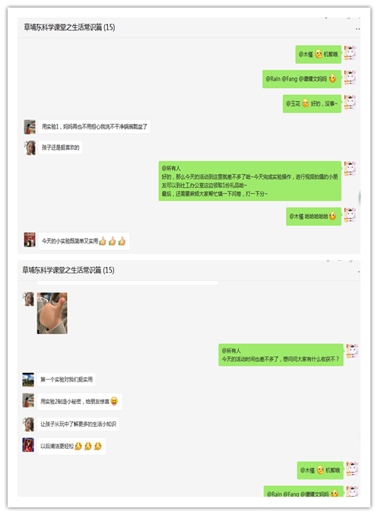This screenshot has width=378, height=515.
Task: Click the sender avatar beside the @玉花 message
Action: click(350, 103)
